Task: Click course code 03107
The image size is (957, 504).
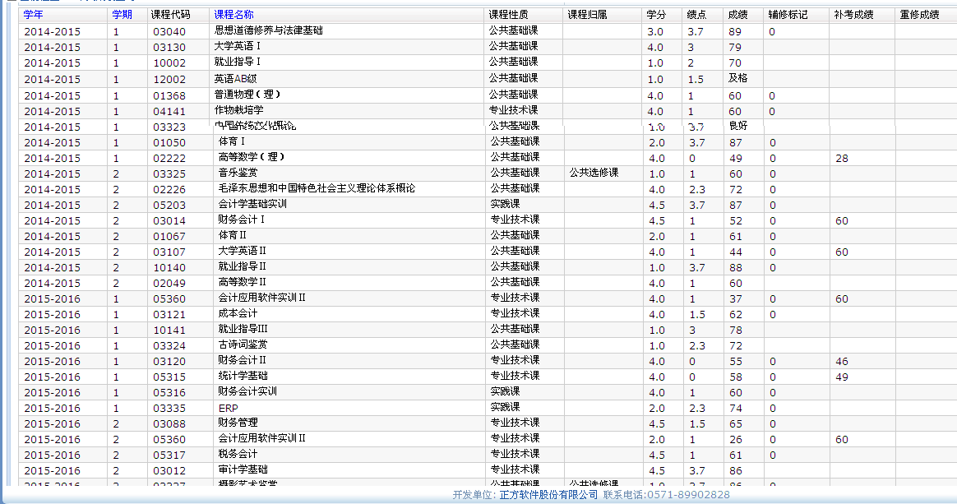Action: click(169, 252)
